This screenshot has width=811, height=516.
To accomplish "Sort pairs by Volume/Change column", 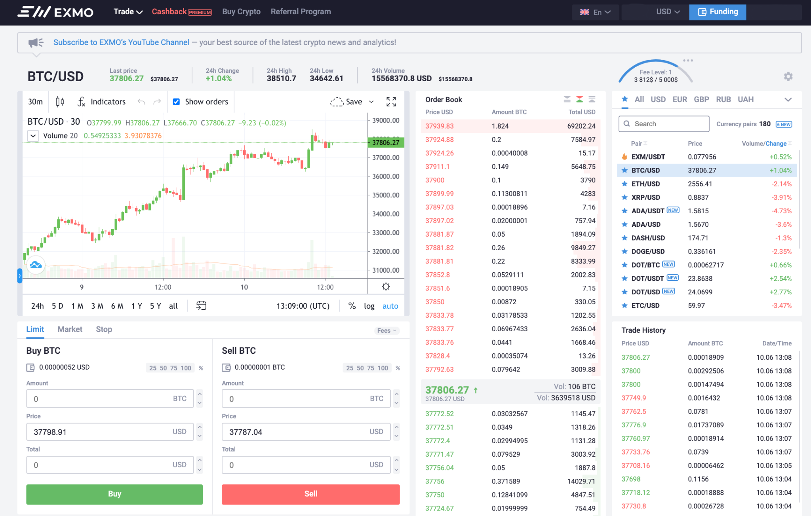I will [767, 143].
